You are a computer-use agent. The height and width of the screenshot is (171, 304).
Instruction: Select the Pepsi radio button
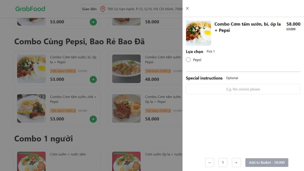188,59
